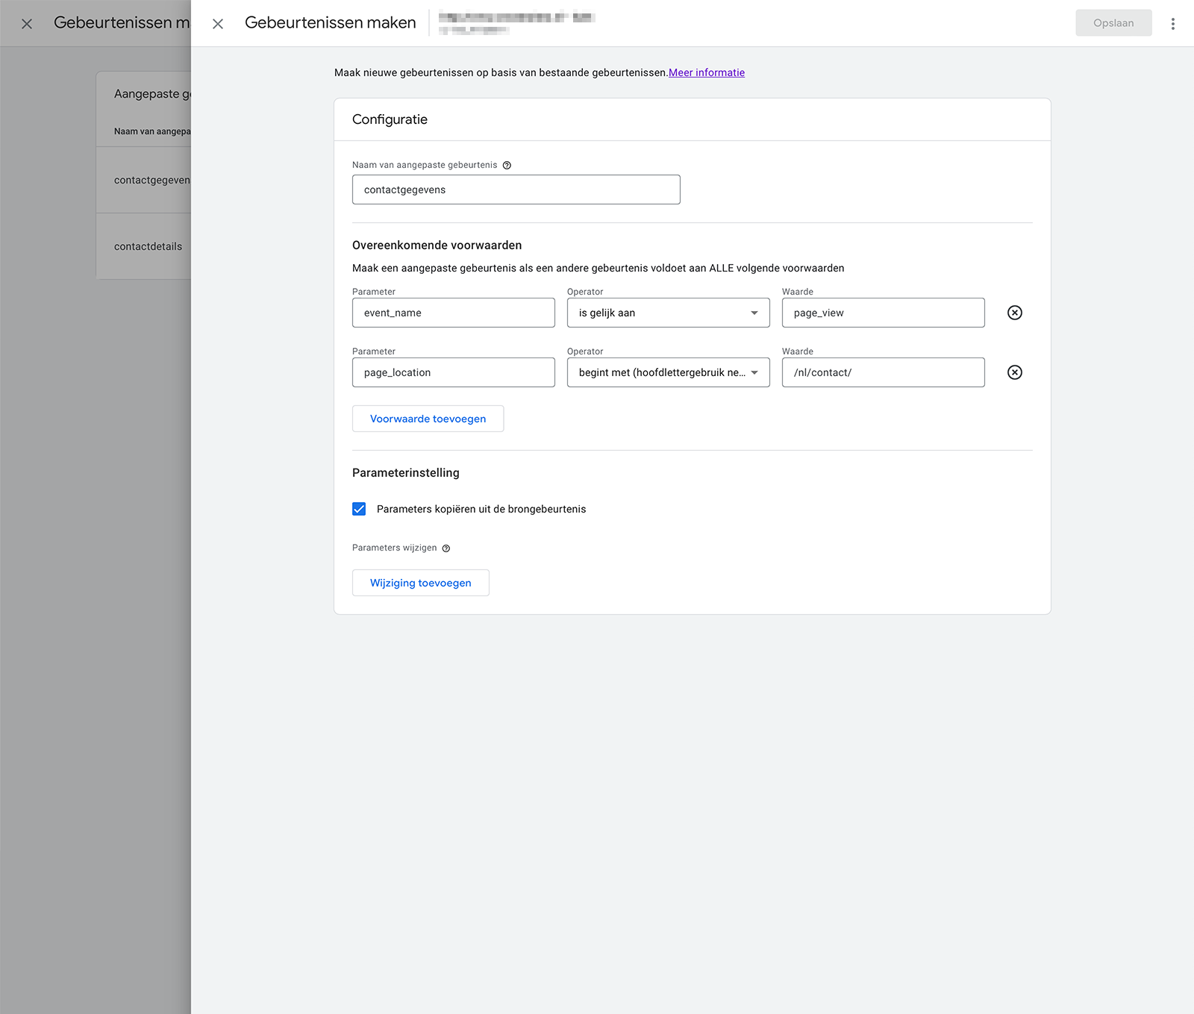Click the page_view value field

click(x=884, y=313)
